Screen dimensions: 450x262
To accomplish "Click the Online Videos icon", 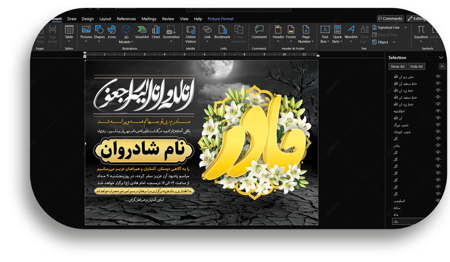I will 191,30.
